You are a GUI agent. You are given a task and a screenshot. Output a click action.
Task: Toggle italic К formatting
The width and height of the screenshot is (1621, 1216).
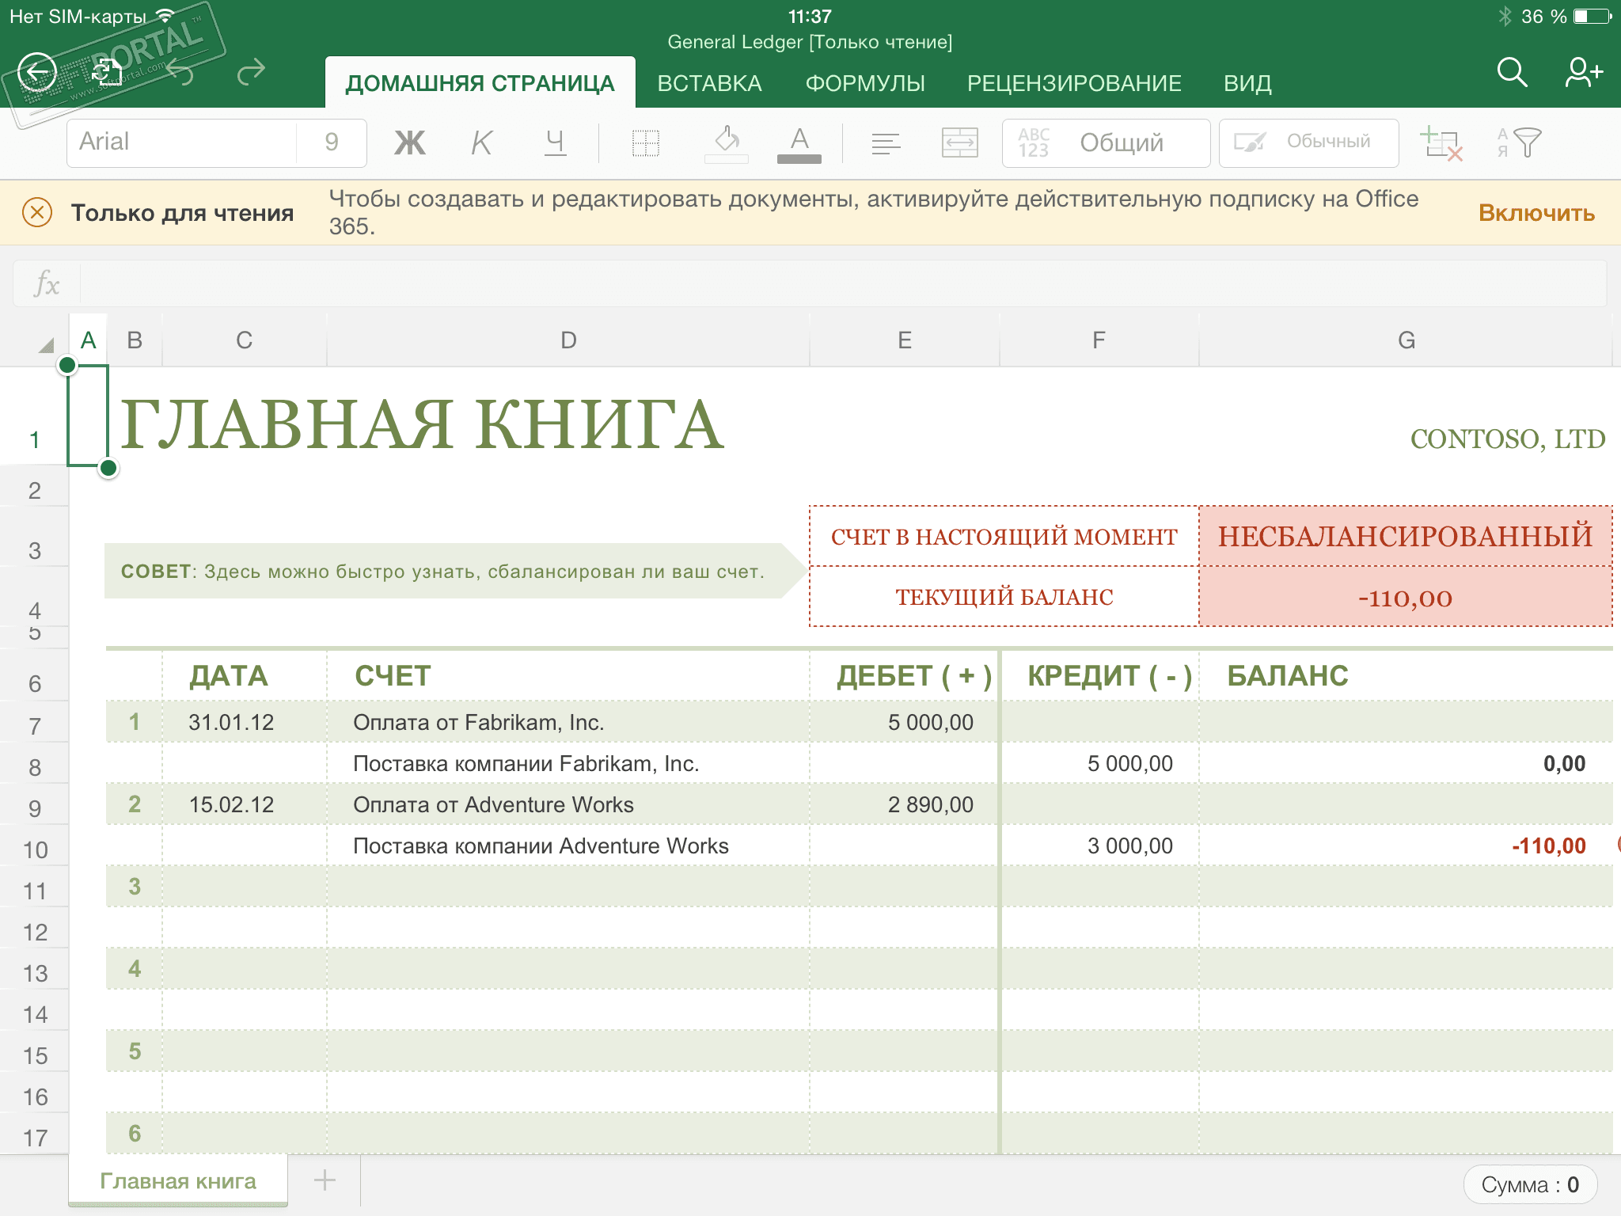pos(481,143)
